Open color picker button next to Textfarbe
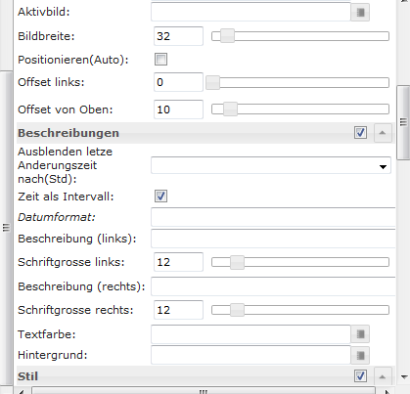The height and width of the screenshot is (394, 410). 360,334
